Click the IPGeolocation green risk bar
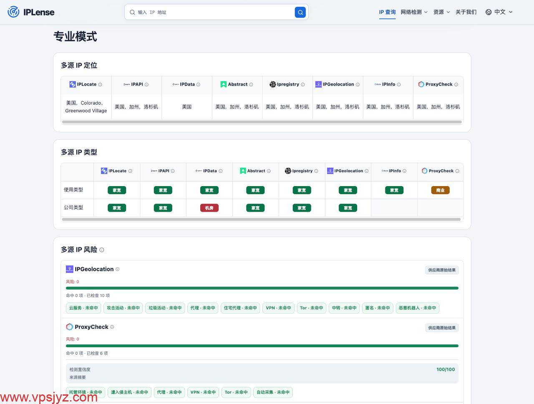Screen dimensions: 534x404 pyautogui.click(x=262, y=288)
